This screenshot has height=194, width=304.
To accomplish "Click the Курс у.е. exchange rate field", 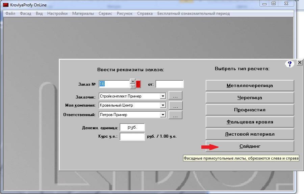I will pos(132,137).
